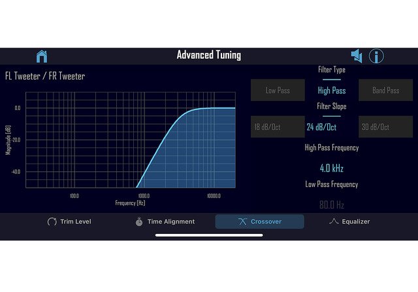Click the Crossover curves icon

point(242,222)
